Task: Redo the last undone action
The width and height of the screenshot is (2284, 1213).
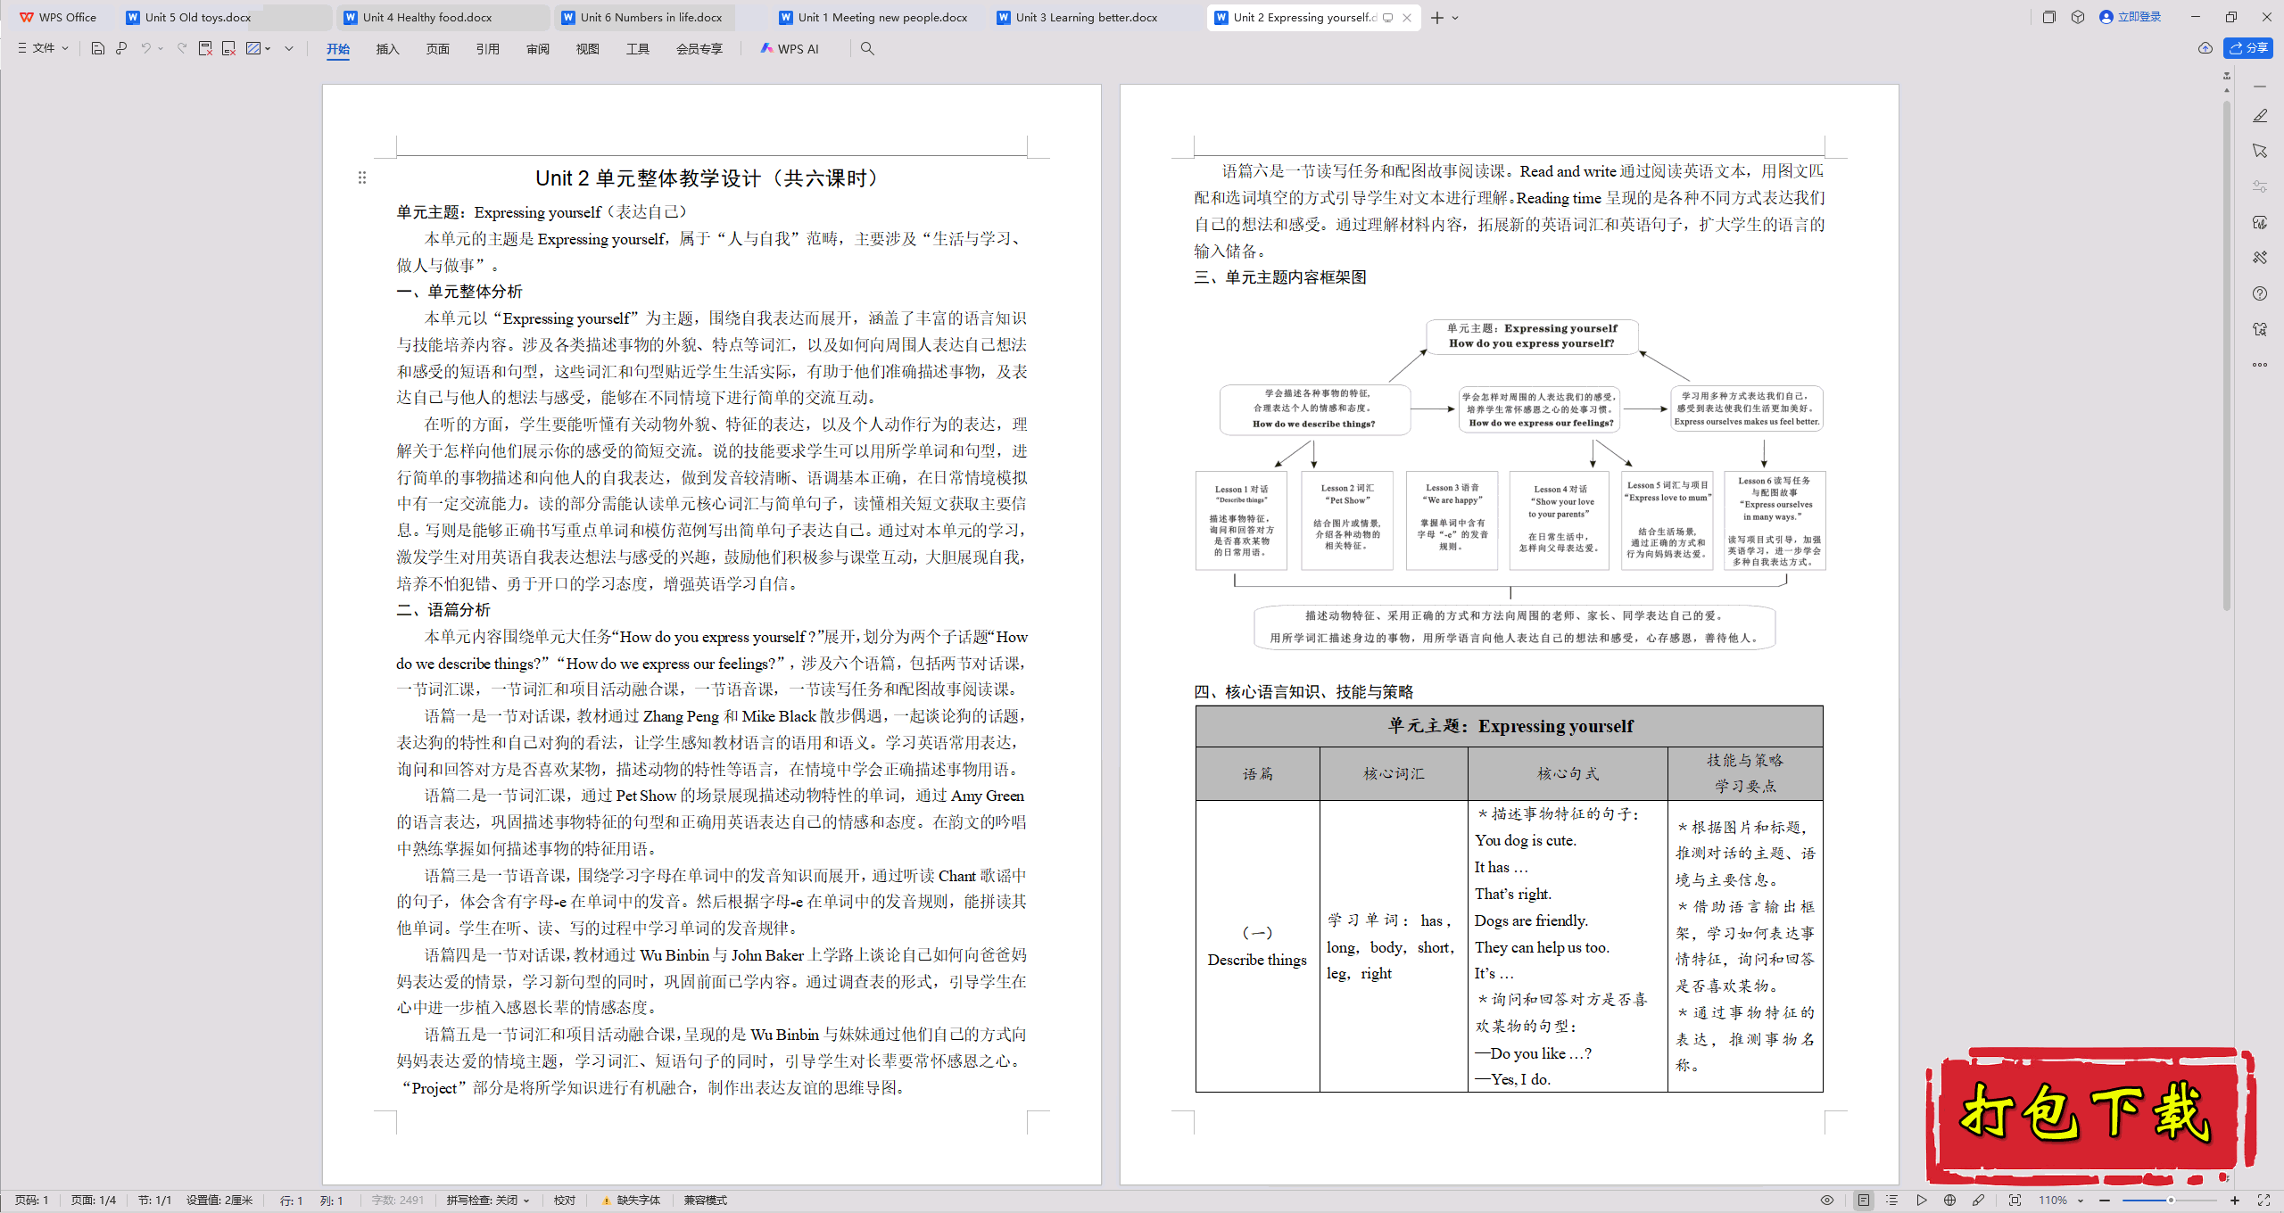Action: [182, 48]
